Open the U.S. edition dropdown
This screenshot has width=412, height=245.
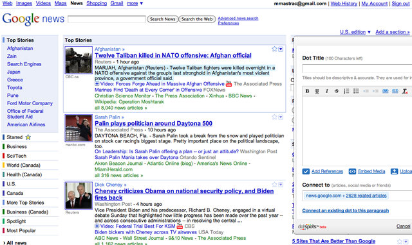(355, 32)
